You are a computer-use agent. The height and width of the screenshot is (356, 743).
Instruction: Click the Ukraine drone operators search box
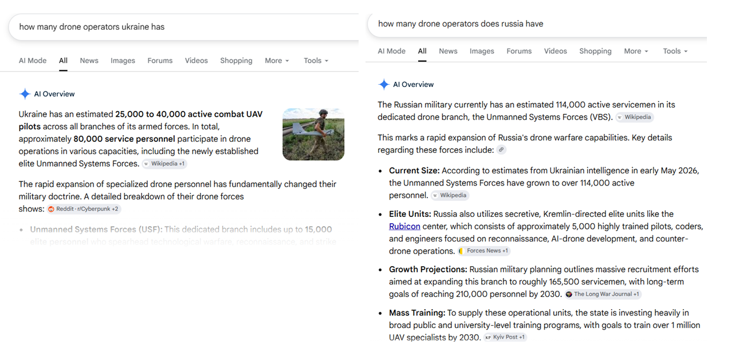(x=183, y=27)
